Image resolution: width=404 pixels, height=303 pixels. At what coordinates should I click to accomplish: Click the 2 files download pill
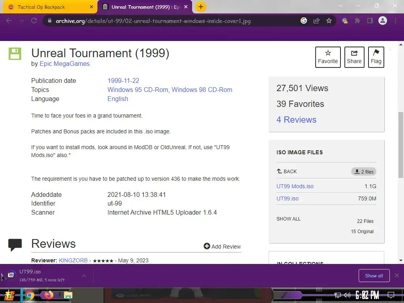pyautogui.click(x=364, y=172)
